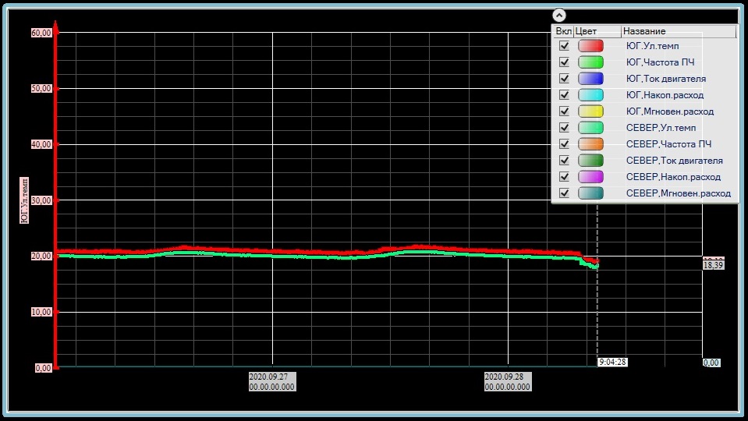This screenshot has width=748, height=421.
Task: Click the 40,00 Y-axis label
Action: pos(41,144)
